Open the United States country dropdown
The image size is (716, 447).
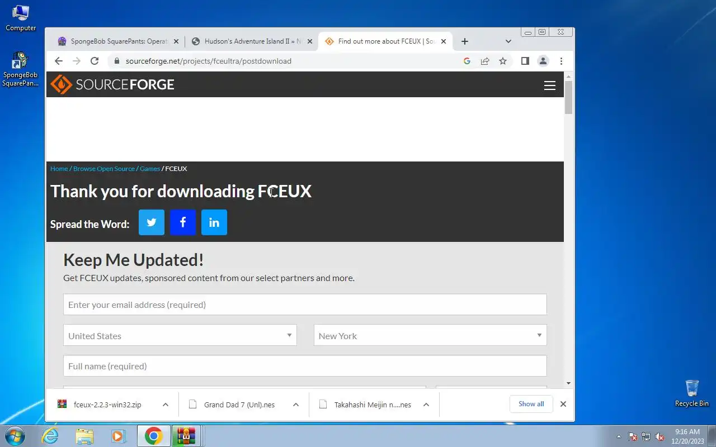(180, 335)
